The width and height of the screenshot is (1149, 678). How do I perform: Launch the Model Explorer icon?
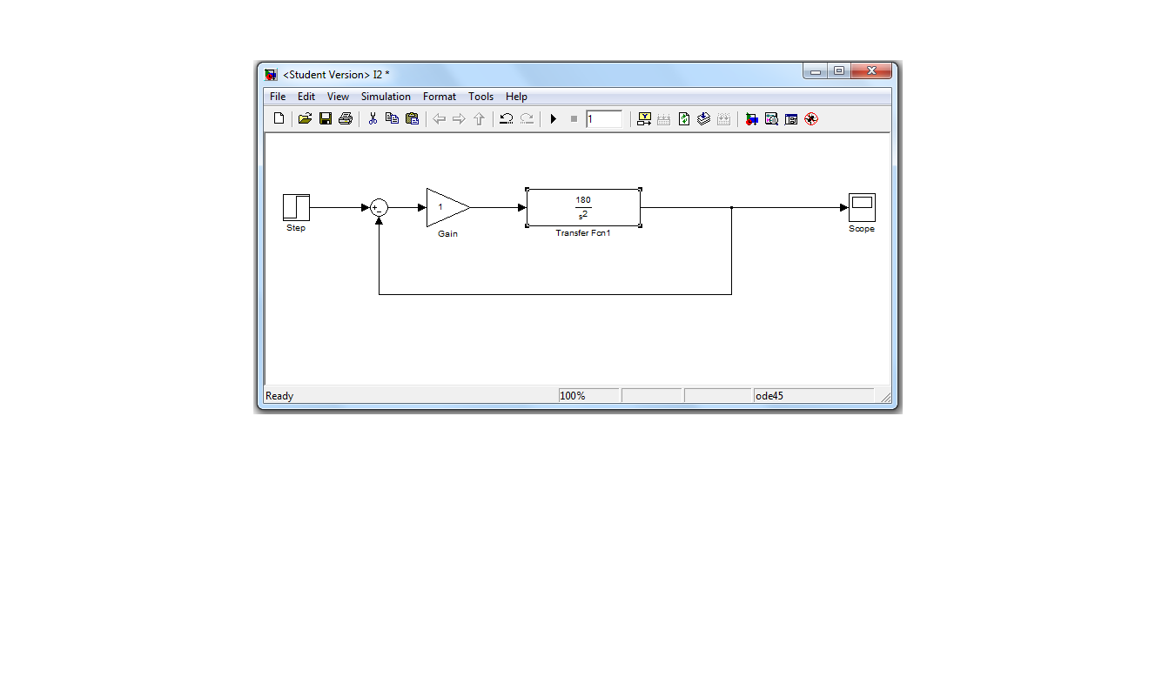(x=771, y=118)
